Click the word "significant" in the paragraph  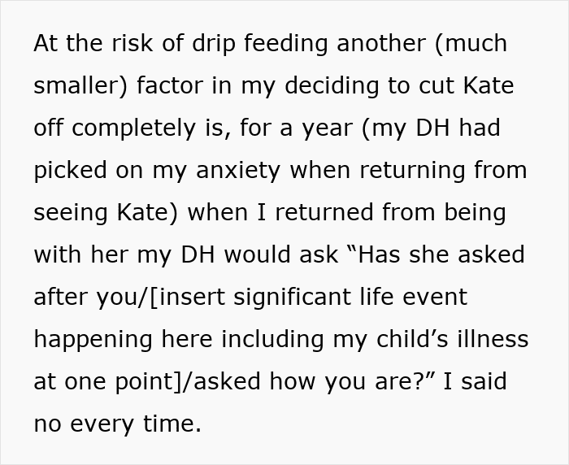[x=293, y=298]
